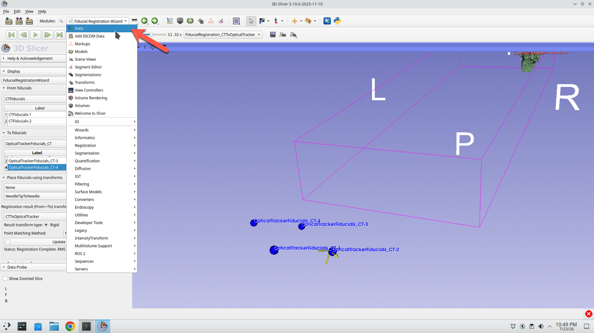Open the Volumes module cube icon

(180, 21)
